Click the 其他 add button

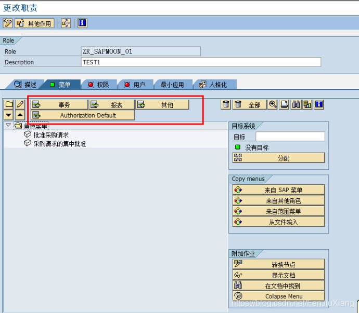[x=162, y=105]
